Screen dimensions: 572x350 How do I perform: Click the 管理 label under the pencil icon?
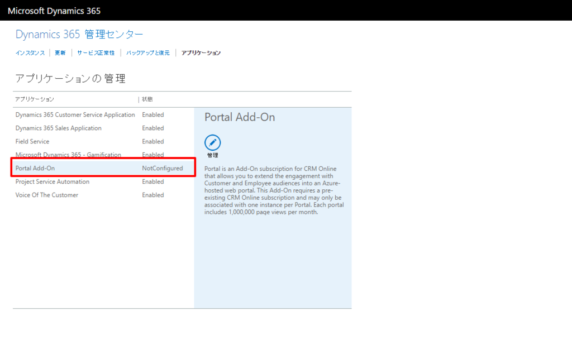212,155
